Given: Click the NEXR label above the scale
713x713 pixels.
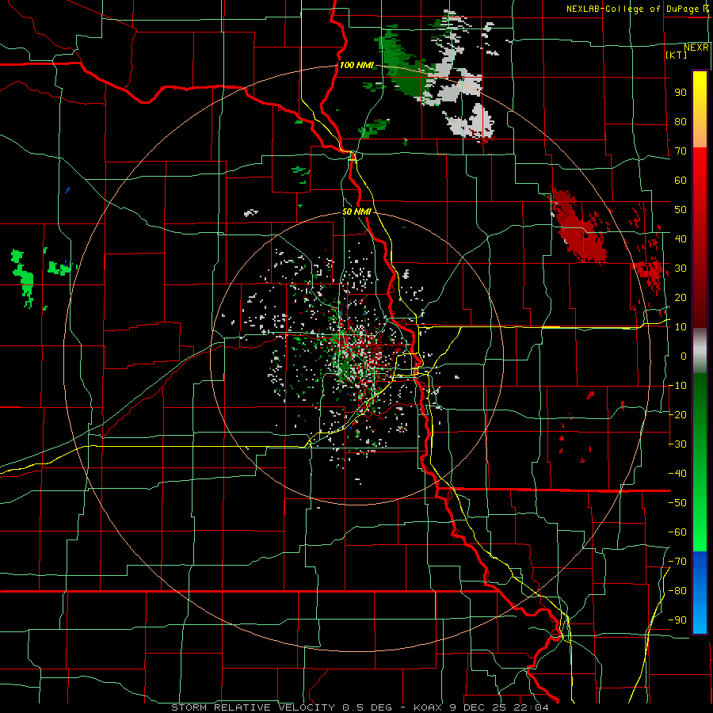Looking at the screenshot, I should coord(696,48).
